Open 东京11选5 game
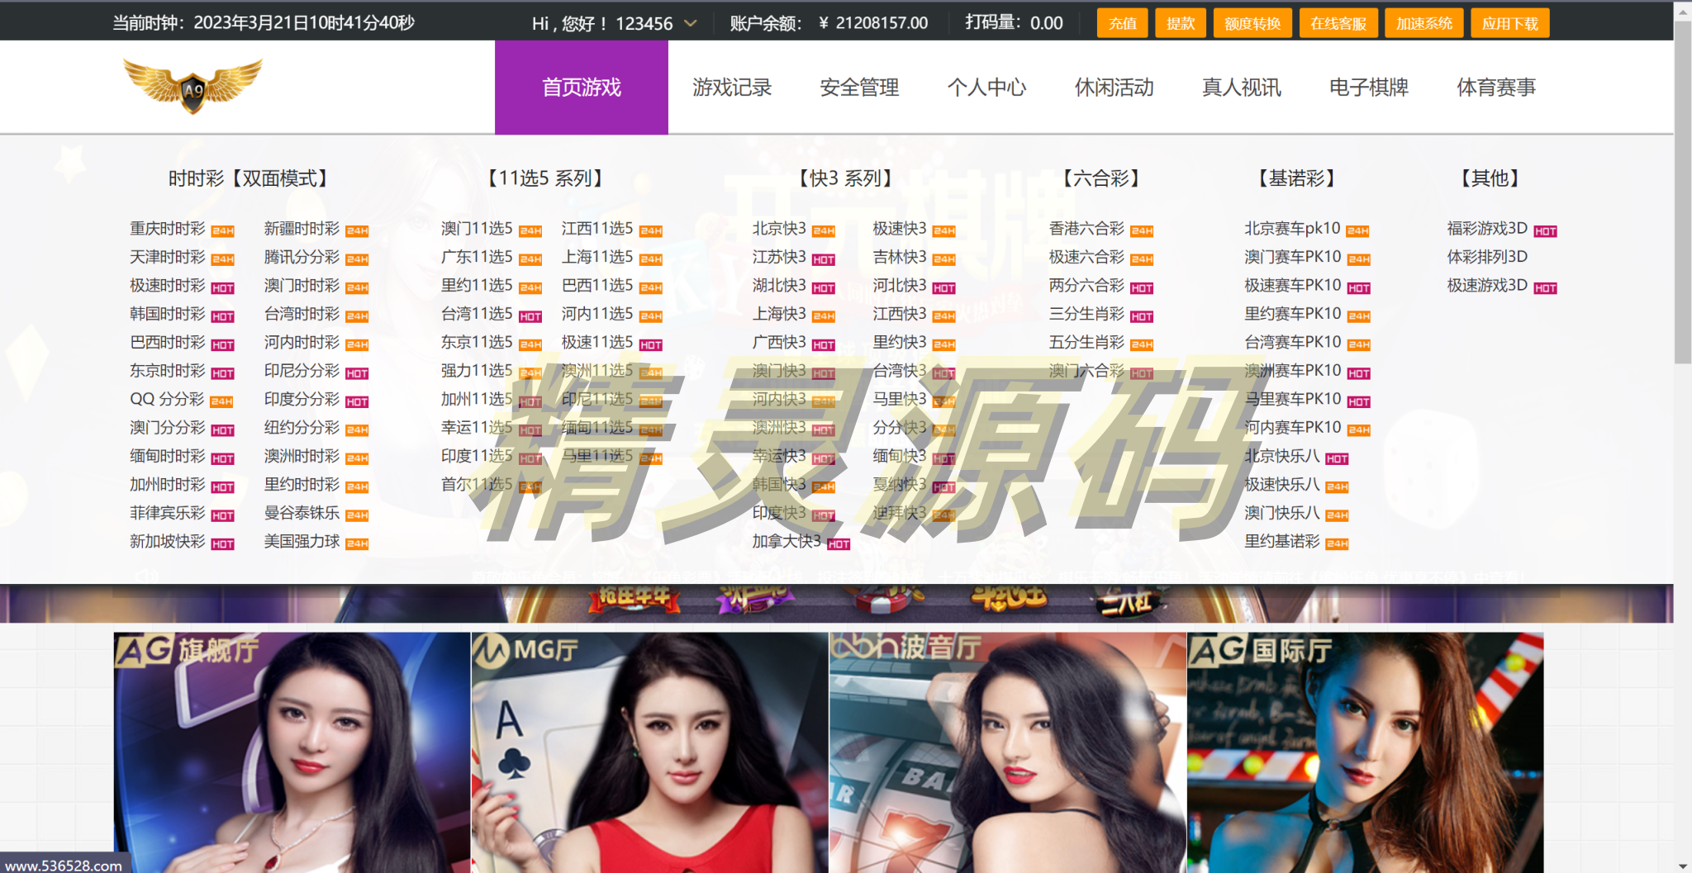Screen dimensions: 1692x873 [x=477, y=342]
